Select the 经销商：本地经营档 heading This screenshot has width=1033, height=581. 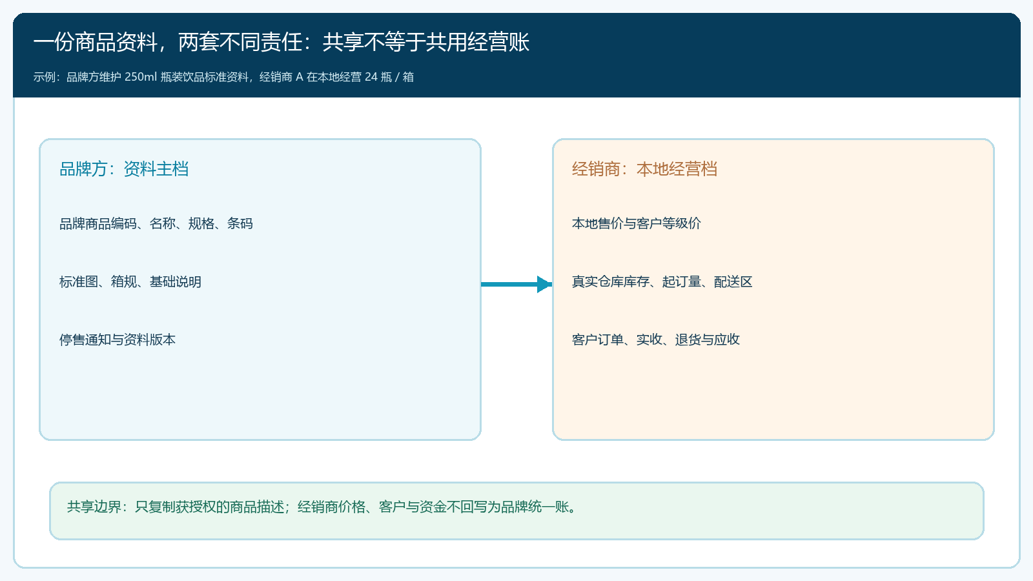click(644, 169)
